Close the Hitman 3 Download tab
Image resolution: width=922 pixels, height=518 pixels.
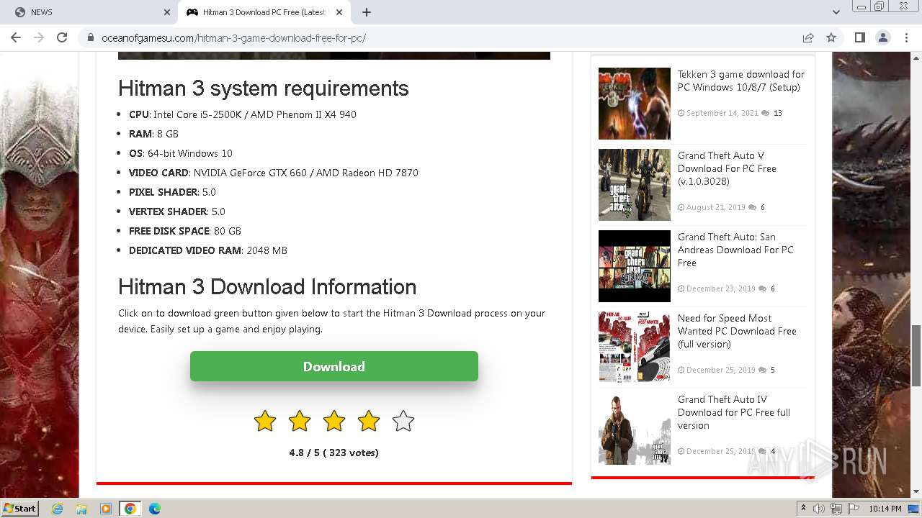click(339, 12)
